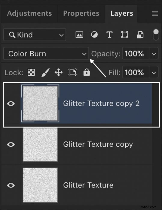The height and width of the screenshot is (210, 162).
Task: Filter for type layers icon
Action: [x=109, y=35]
